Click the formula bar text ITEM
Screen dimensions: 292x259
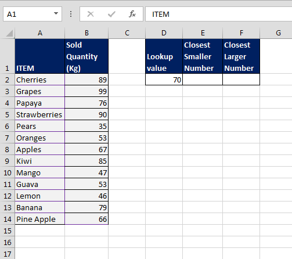pos(161,15)
